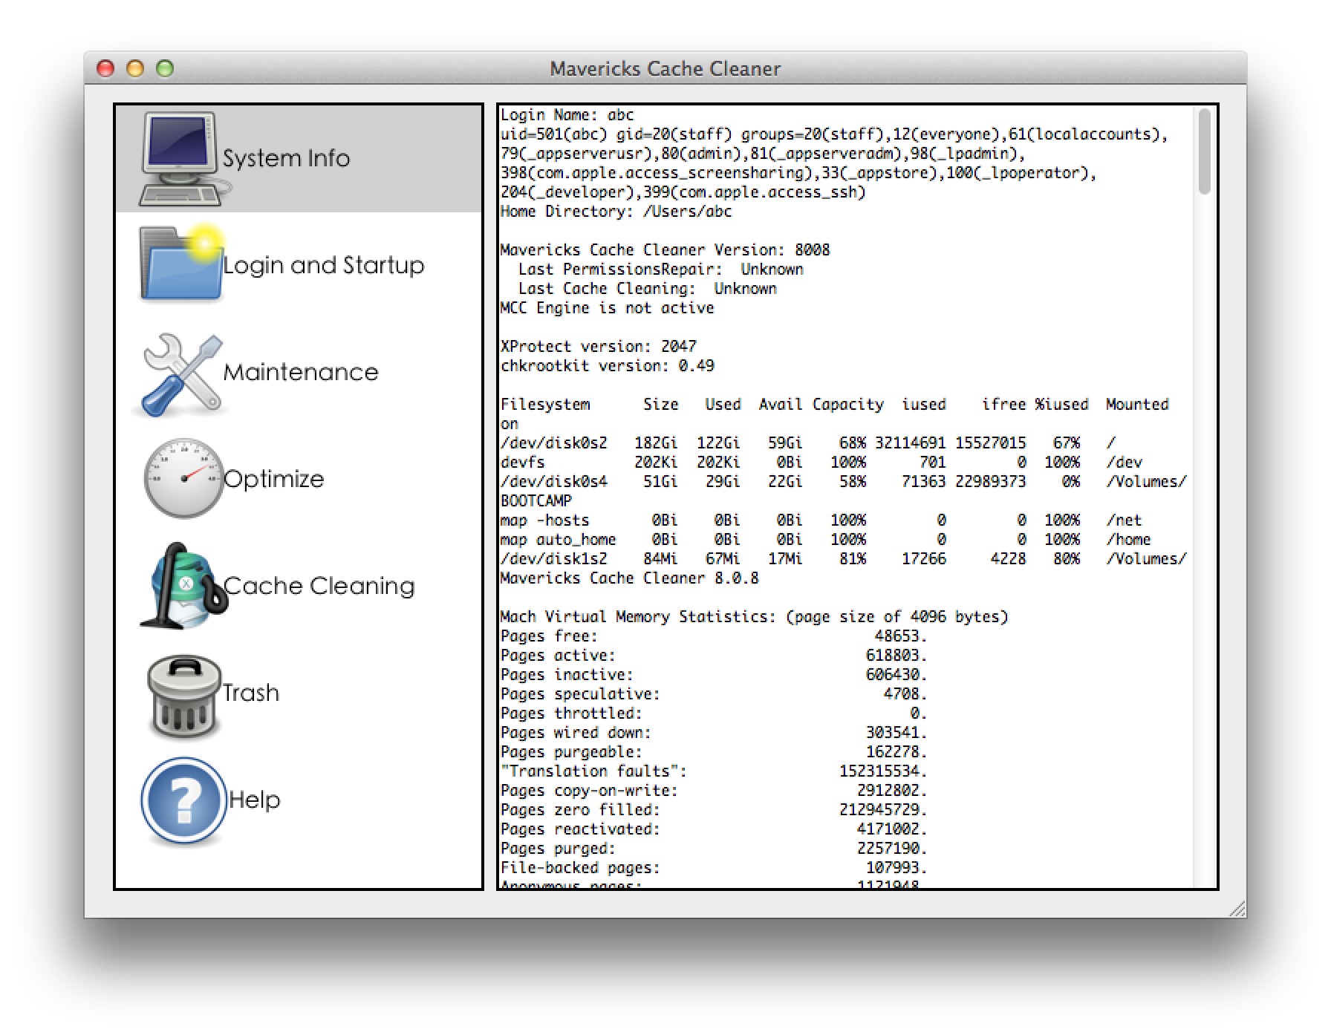1331x1035 pixels.
Task: Click the 'map -hosts' row
Action: [821, 520]
